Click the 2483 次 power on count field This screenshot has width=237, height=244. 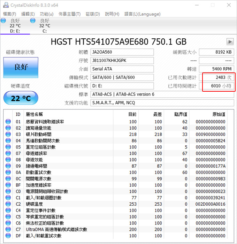point(216,77)
